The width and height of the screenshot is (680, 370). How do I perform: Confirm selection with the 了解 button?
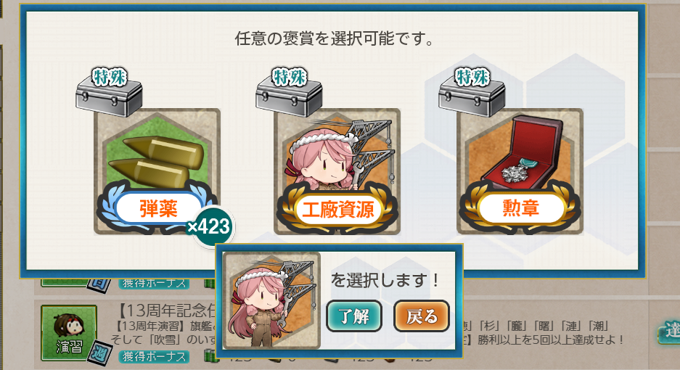click(x=354, y=316)
